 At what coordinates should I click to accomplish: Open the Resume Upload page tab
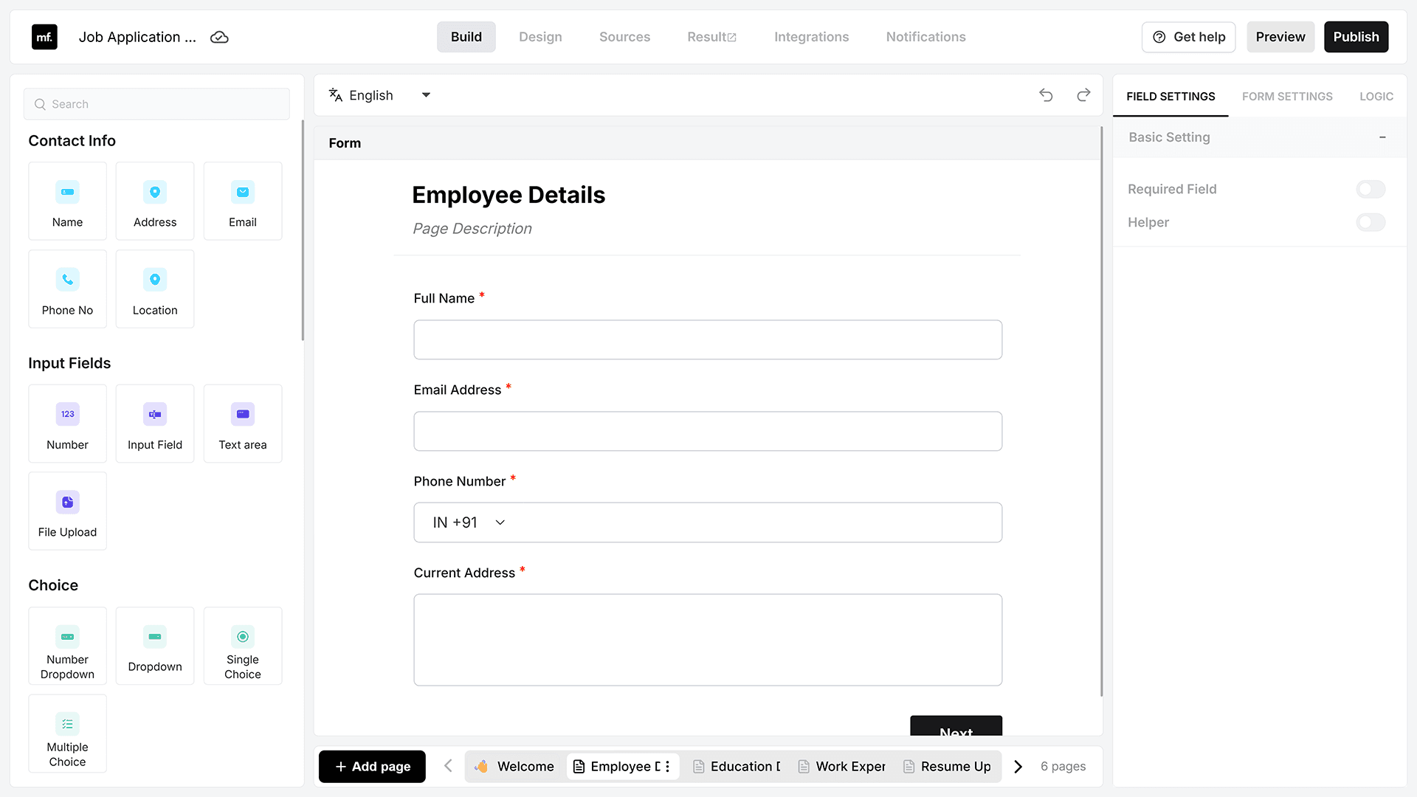click(x=948, y=767)
